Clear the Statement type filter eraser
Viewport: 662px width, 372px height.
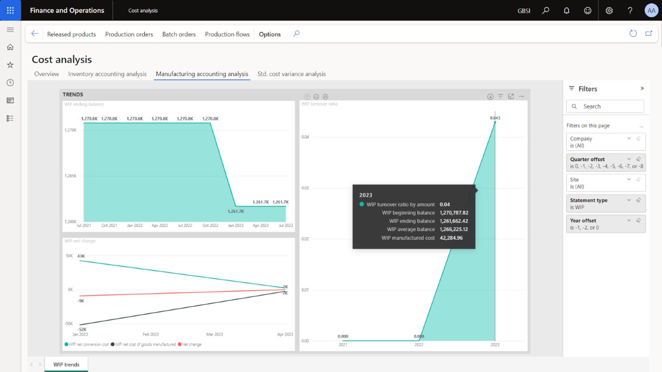tap(639, 200)
